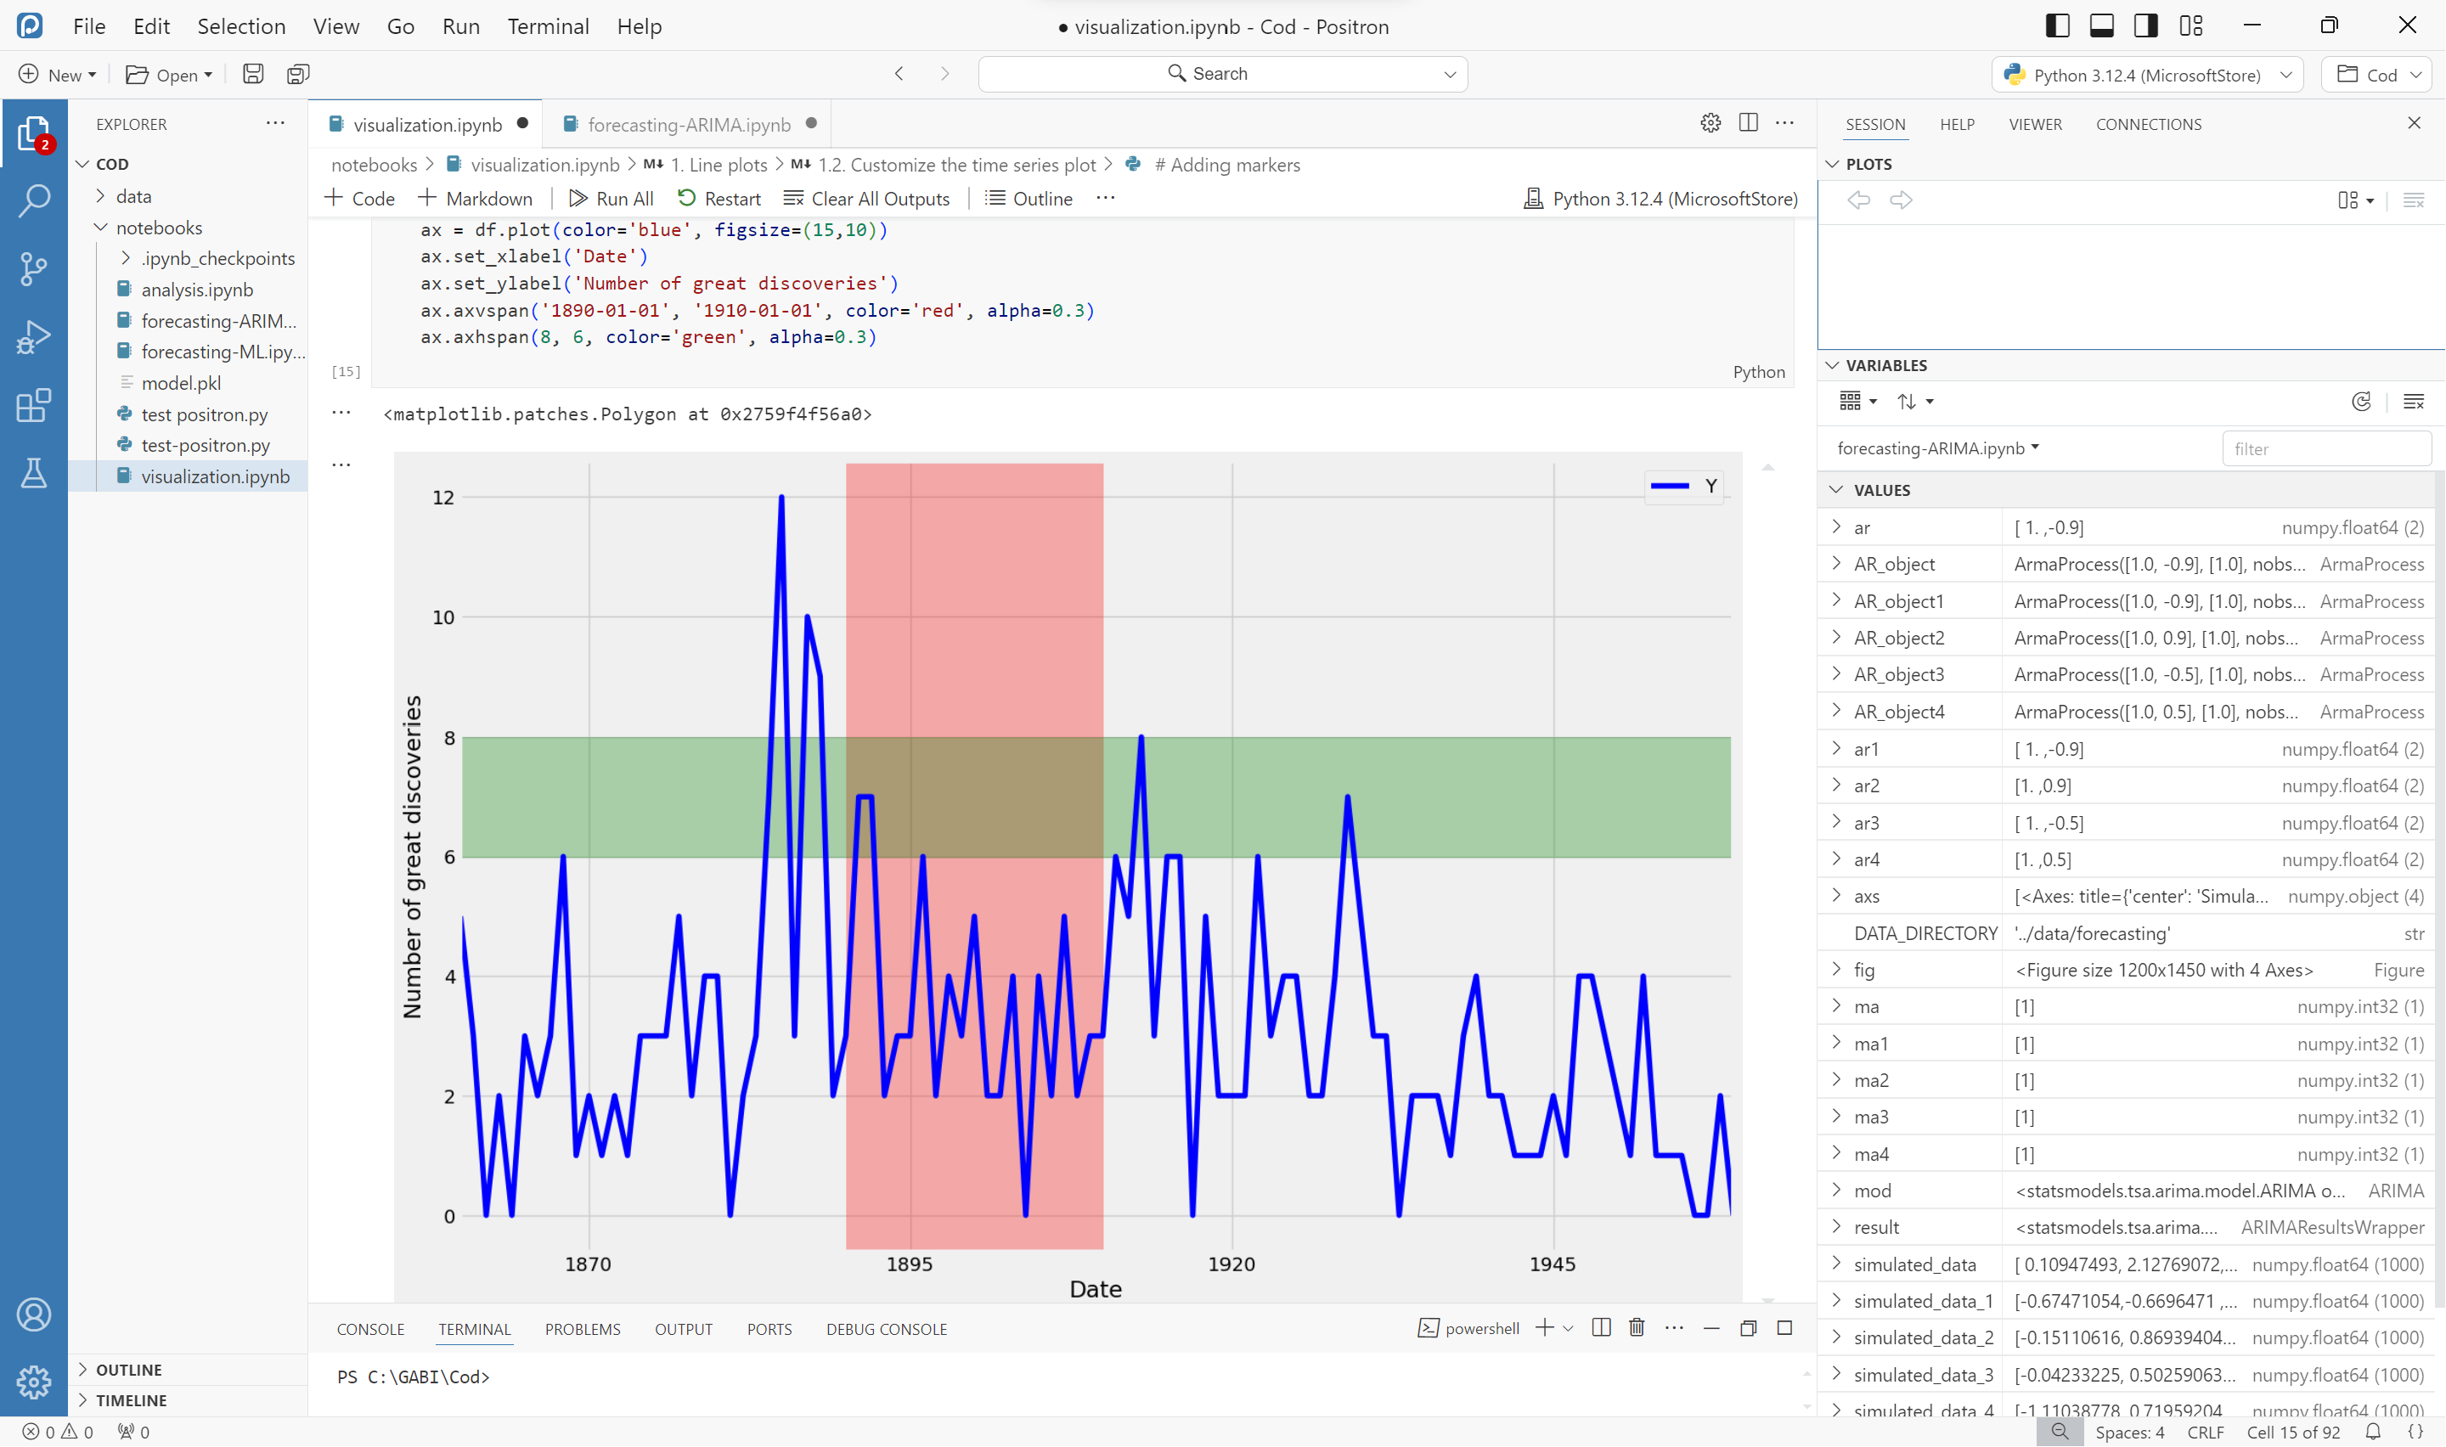2446x1447 pixels.
Task: Go back in navigation history
Action: pos(899,74)
